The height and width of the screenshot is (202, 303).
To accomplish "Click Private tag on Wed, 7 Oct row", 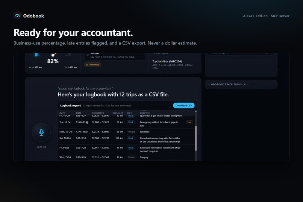I will (x=132, y=157).
